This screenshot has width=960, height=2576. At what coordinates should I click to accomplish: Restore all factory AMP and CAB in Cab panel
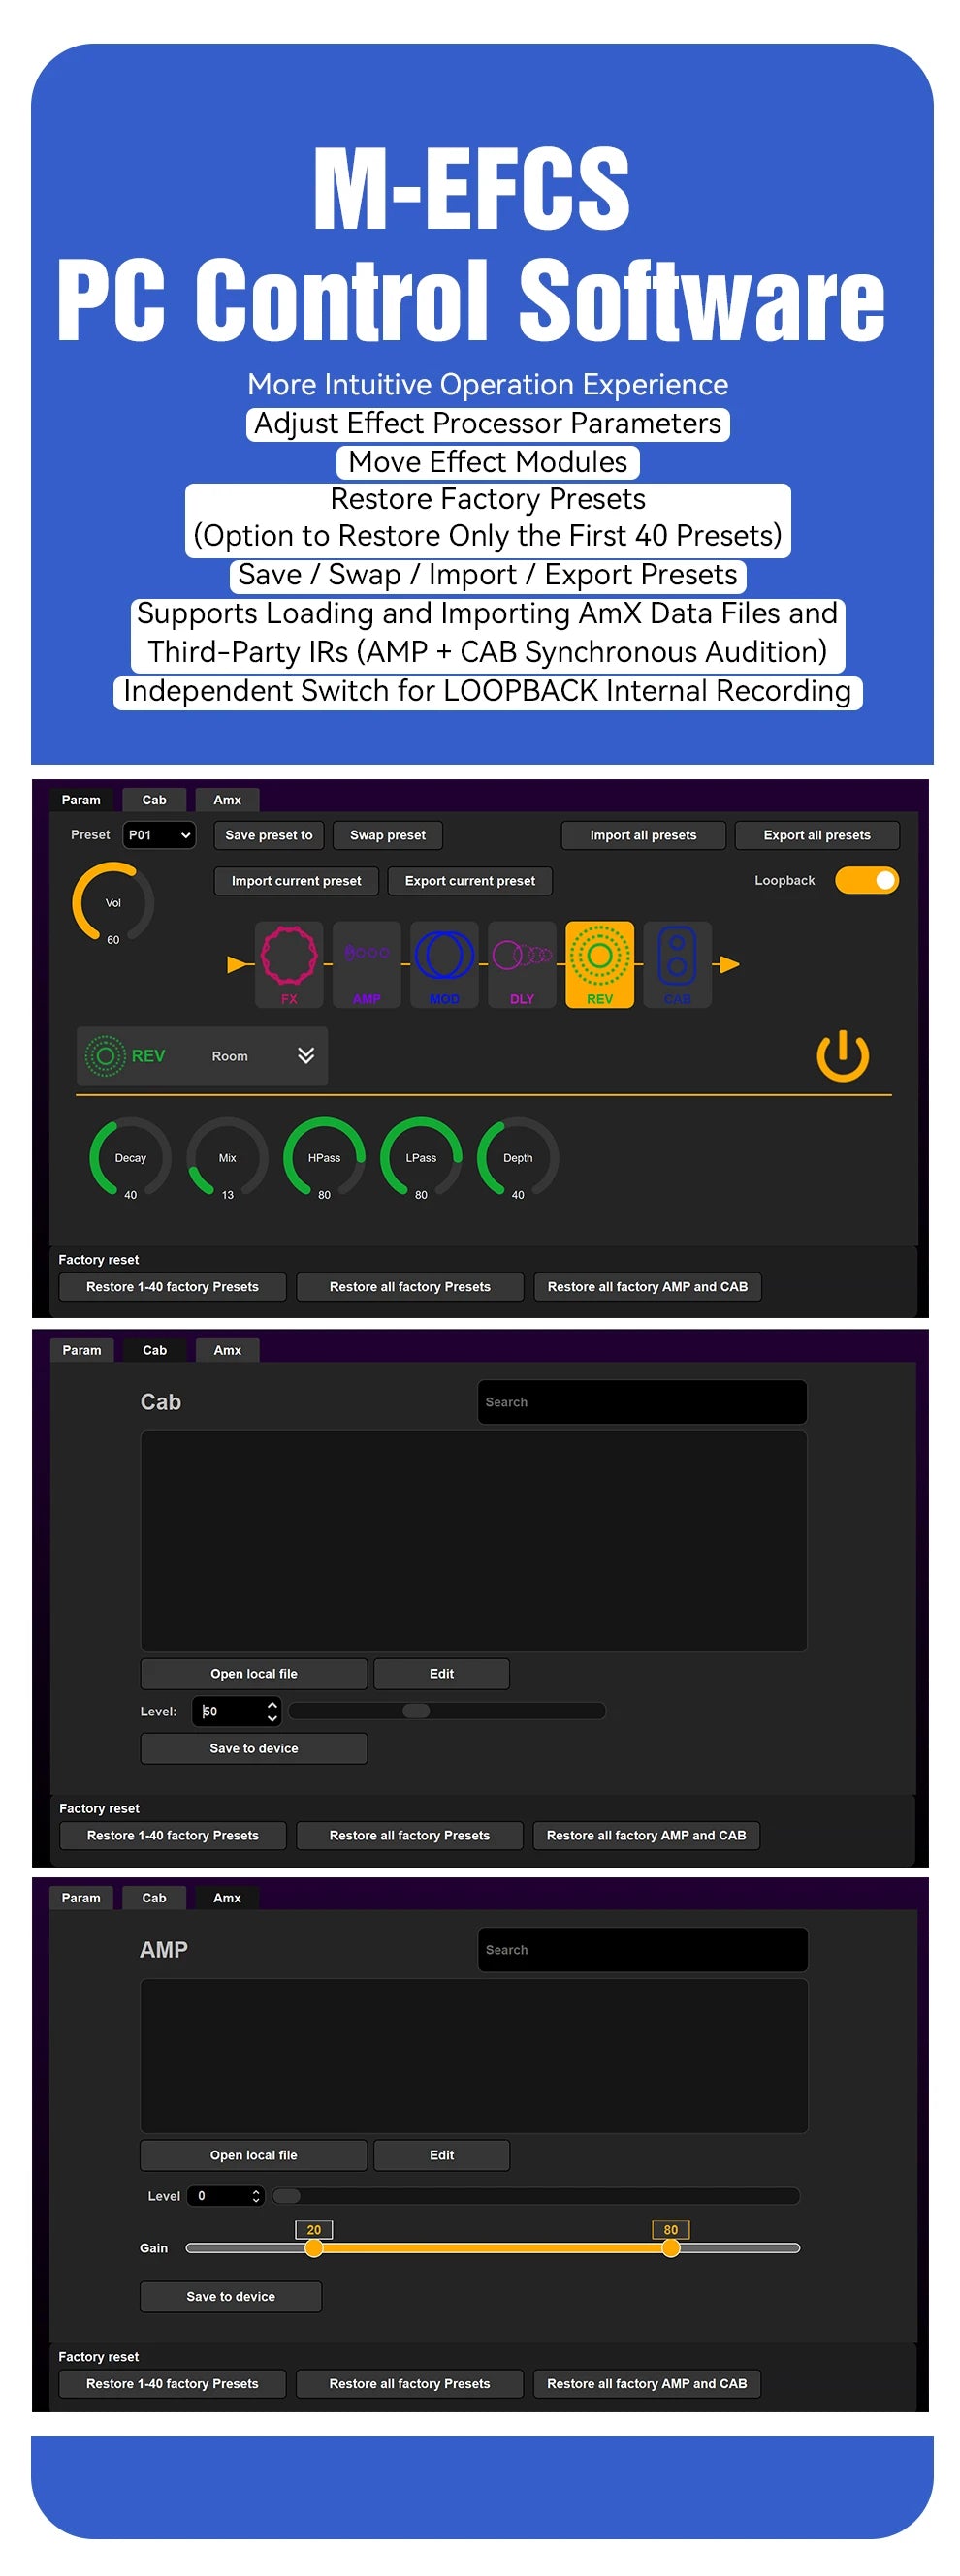(647, 1835)
